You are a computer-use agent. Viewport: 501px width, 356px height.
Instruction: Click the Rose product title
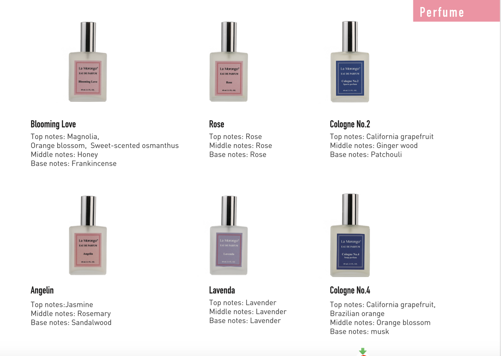point(217,124)
